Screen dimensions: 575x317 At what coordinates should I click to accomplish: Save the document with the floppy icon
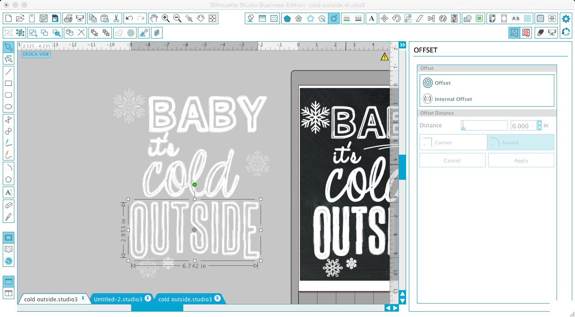44,18
